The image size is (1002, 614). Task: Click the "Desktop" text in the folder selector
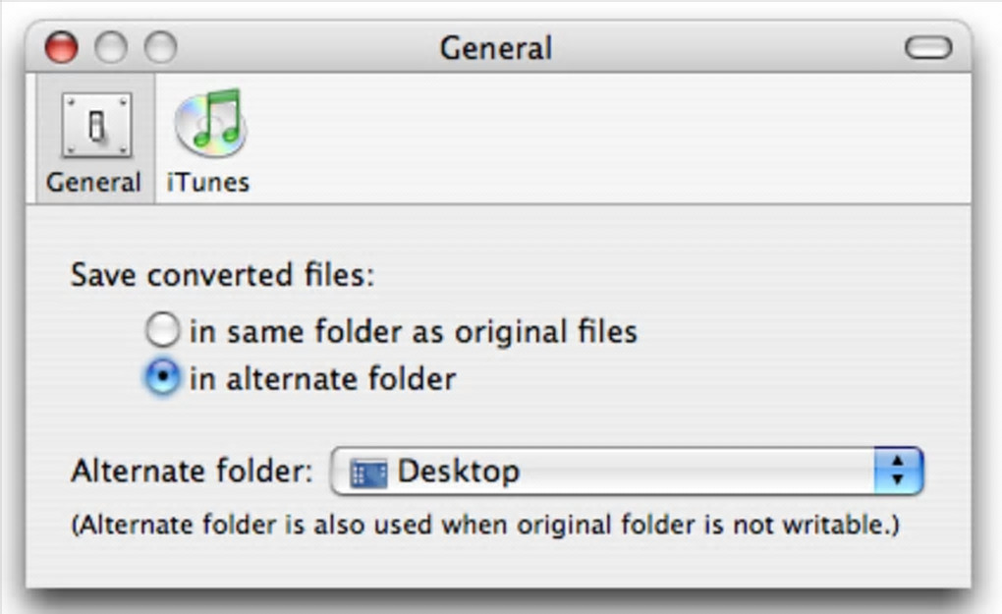[x=458, y=472]
